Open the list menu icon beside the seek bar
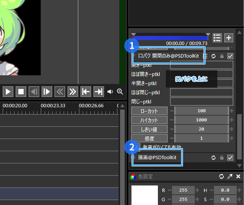Screen dimensions: 244x205 [x=217, y=37]
